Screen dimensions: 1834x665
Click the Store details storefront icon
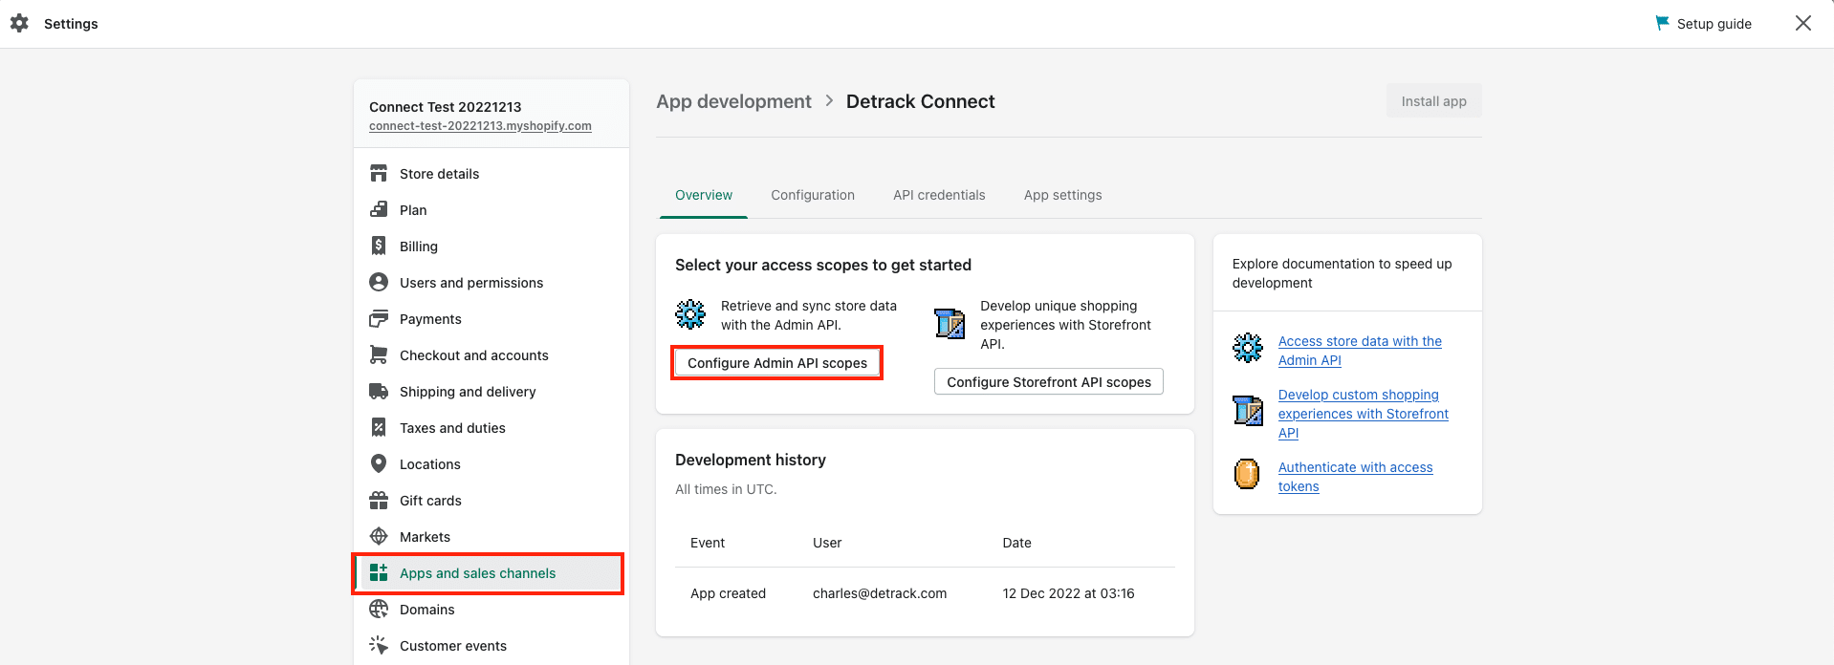379,173
